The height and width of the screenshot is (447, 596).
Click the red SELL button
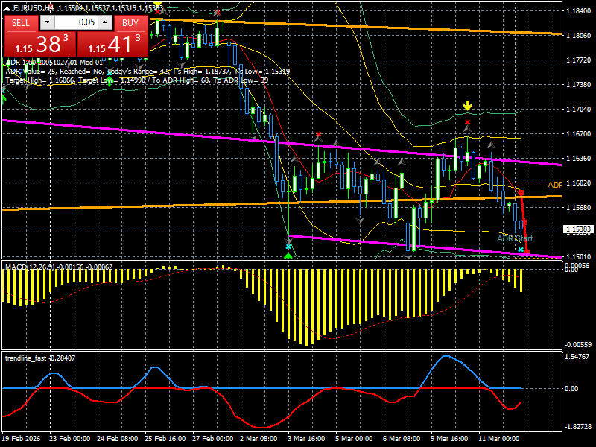point(21,23)
